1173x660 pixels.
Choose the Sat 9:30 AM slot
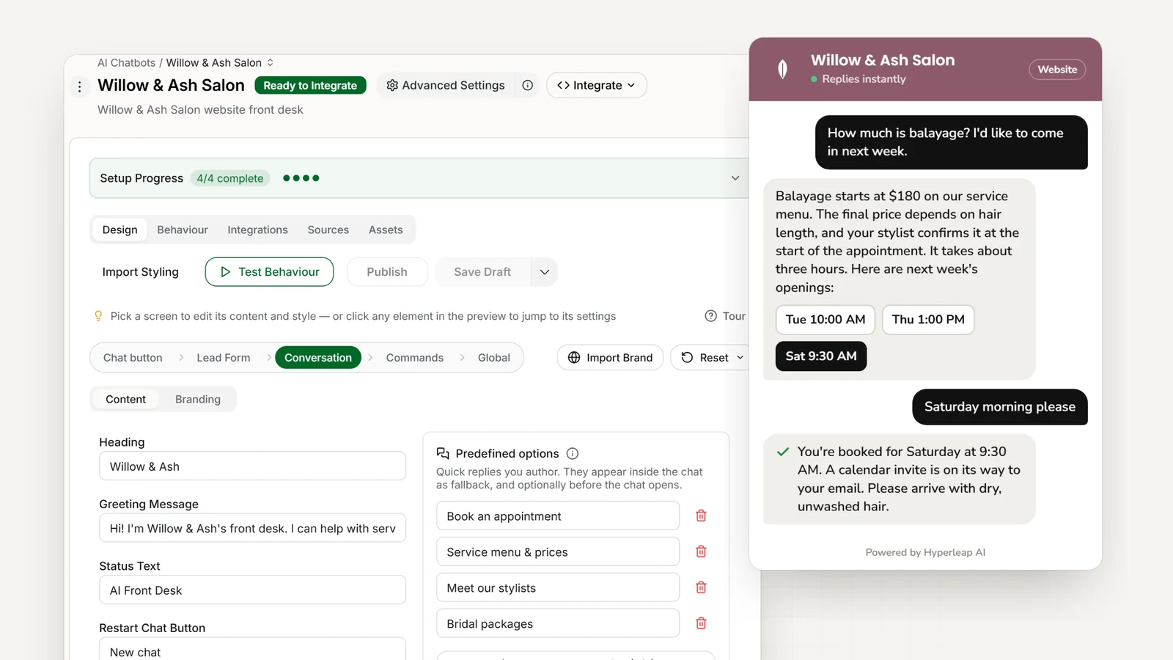pyautogui.click(x=821, y=356)
